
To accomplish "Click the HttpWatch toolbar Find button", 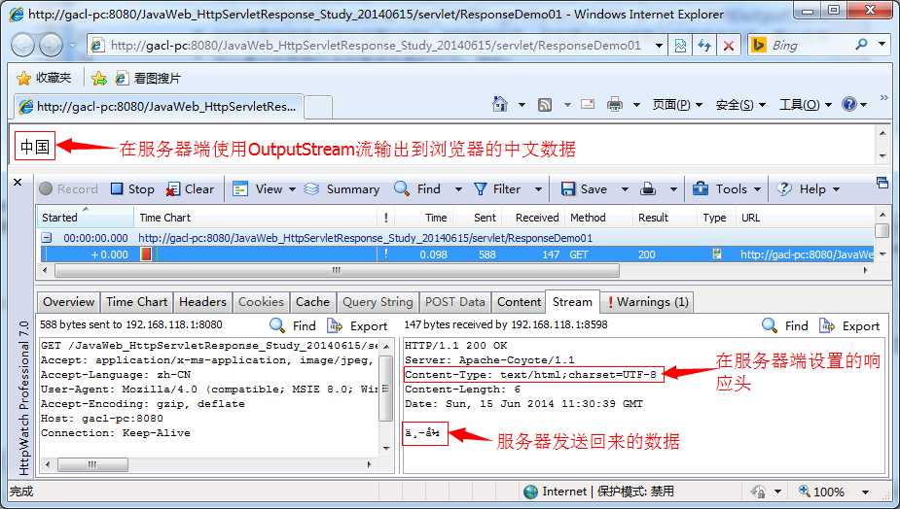I will [x=417, y=189].
